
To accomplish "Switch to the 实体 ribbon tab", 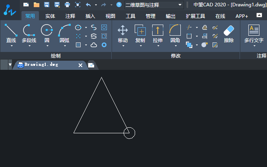I will pyautogui.click(x=50, y=16).
